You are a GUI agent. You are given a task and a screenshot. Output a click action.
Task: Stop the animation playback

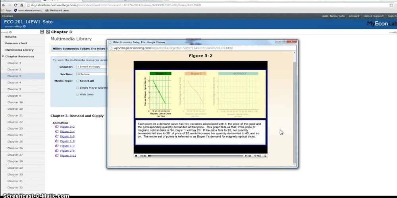(x=136, y=156)
